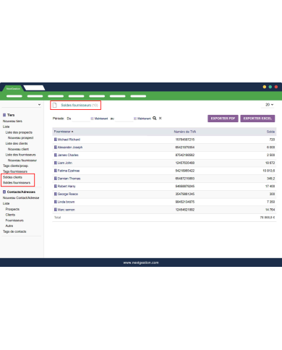The image size is (282, 350).
Task: Open Soldes clients in sidebar
Action: click(x=12, y=177)
